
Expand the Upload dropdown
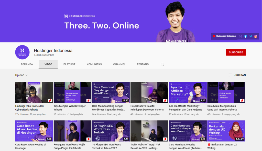(19, 75)
